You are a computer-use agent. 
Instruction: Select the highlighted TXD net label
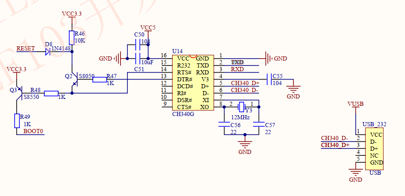tap(237, 62)
